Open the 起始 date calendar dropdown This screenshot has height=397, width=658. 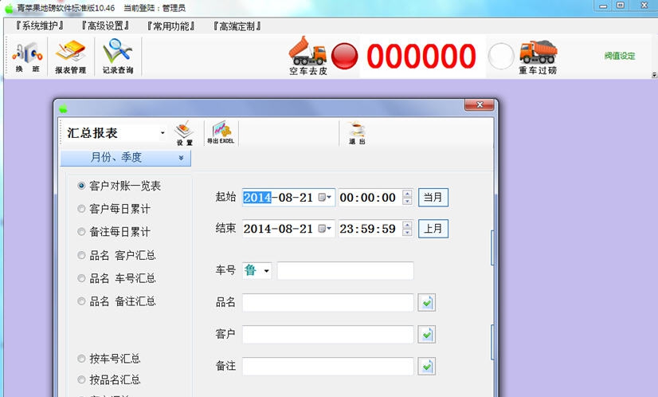click(x=325, y=197)
